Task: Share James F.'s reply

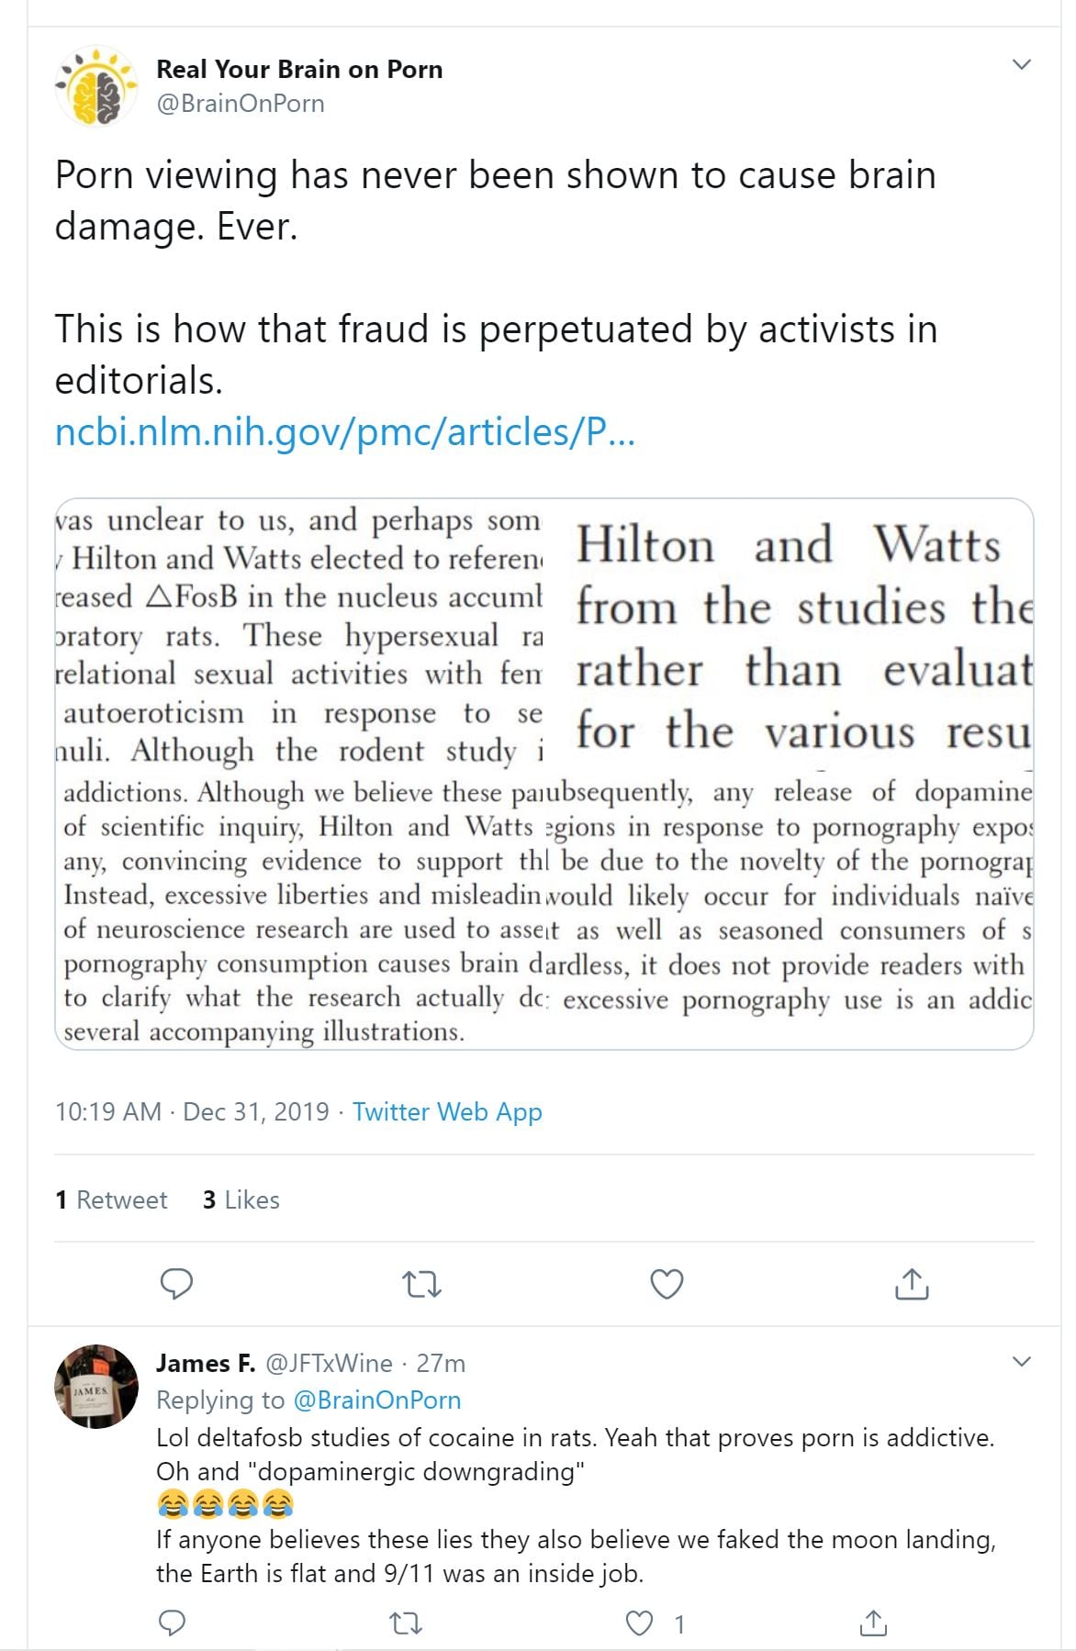Action: point(873,1623)
